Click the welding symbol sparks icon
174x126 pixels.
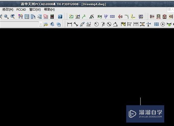tap(92, 17)
